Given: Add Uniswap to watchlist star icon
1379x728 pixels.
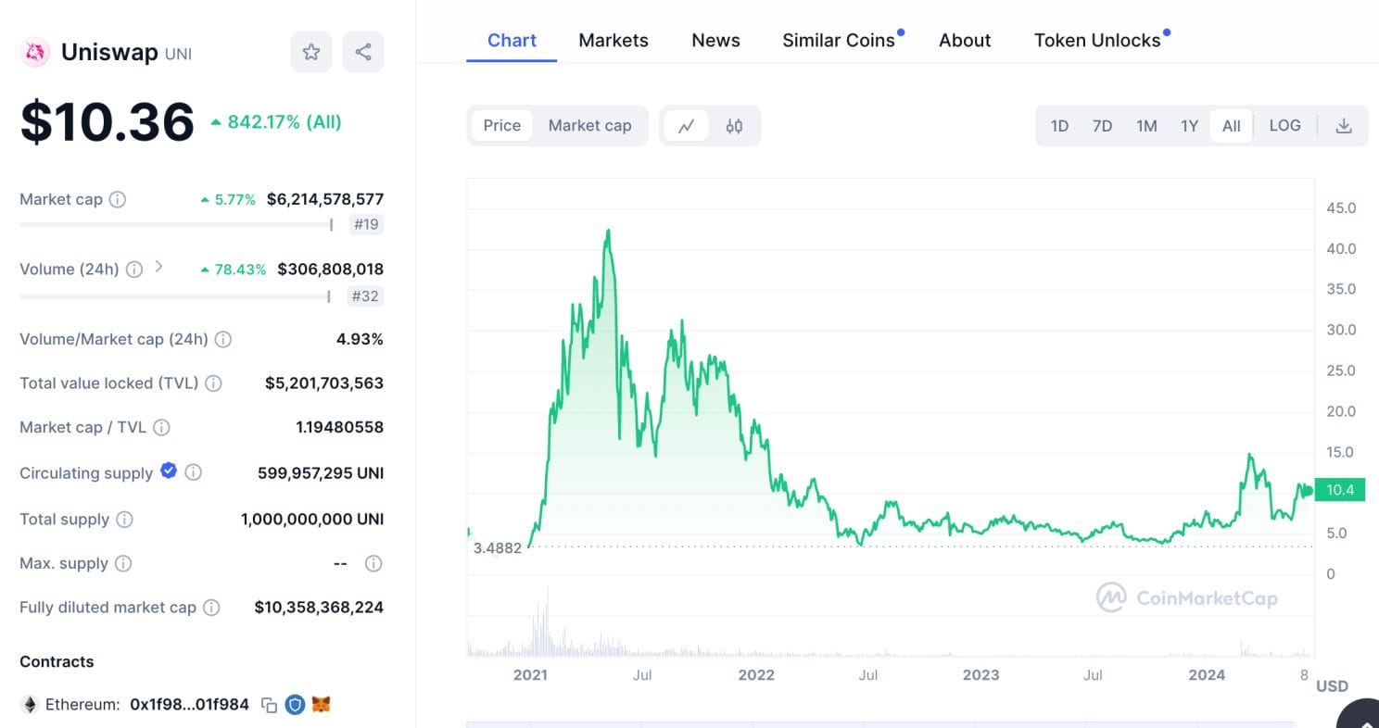Looking at the screenshot, I should (311, 52).
